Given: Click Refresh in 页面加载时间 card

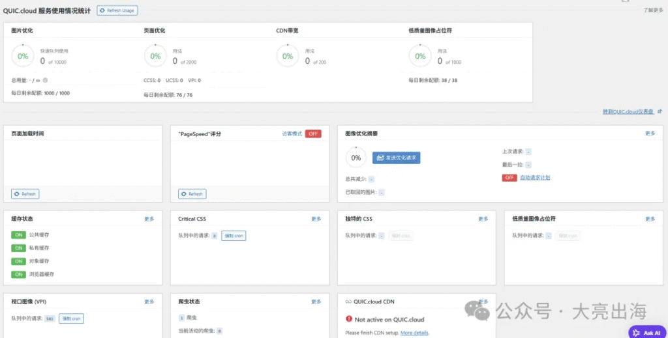Looking at the screenshot, I should (25, 194).
